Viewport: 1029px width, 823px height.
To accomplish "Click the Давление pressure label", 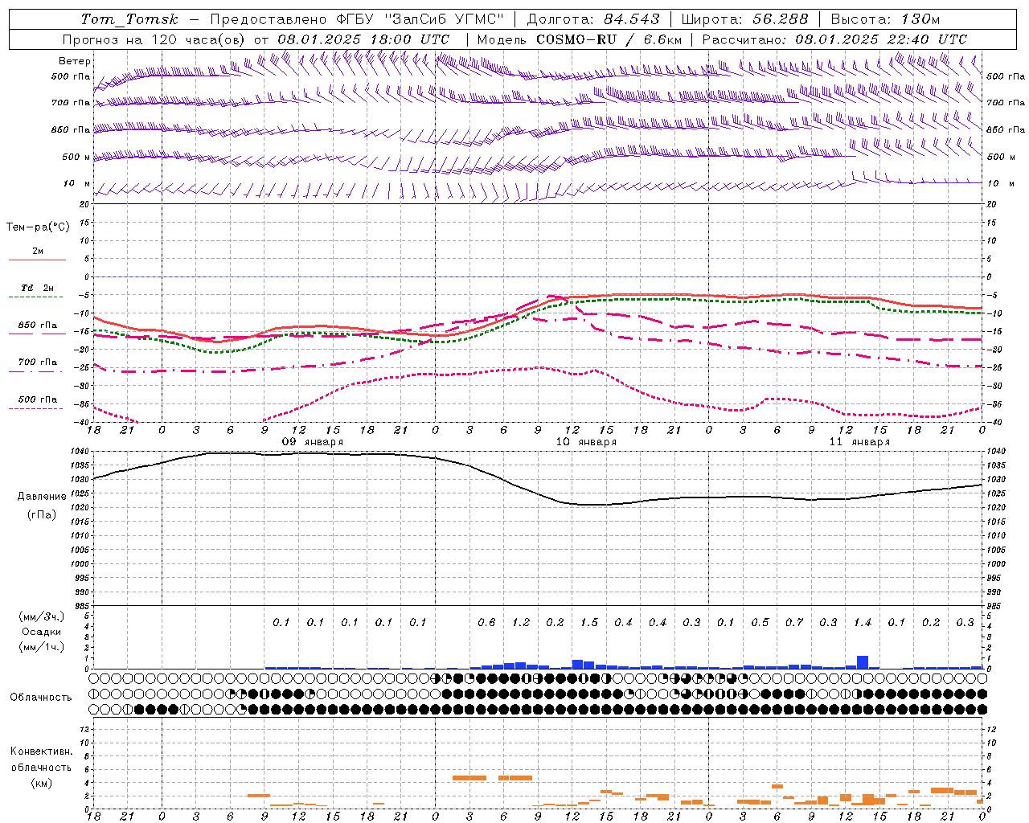I will coord(42,497).
